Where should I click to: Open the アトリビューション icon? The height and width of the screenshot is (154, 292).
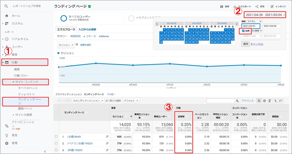pyautogui.click(x=7, y=126)
